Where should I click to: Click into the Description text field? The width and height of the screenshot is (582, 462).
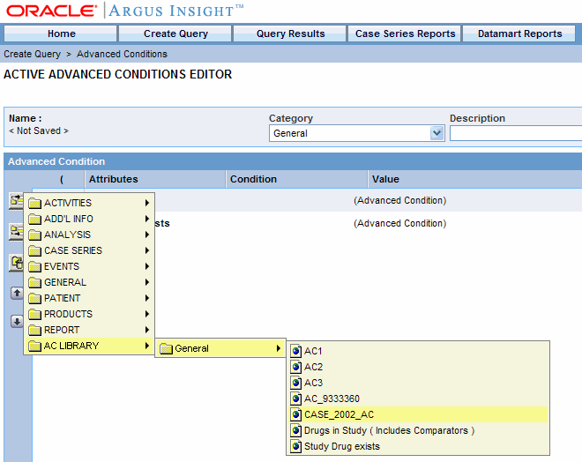coord(516,133)
